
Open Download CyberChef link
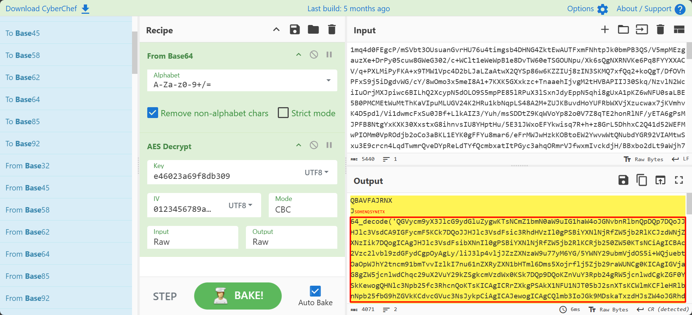pos(47,9)
